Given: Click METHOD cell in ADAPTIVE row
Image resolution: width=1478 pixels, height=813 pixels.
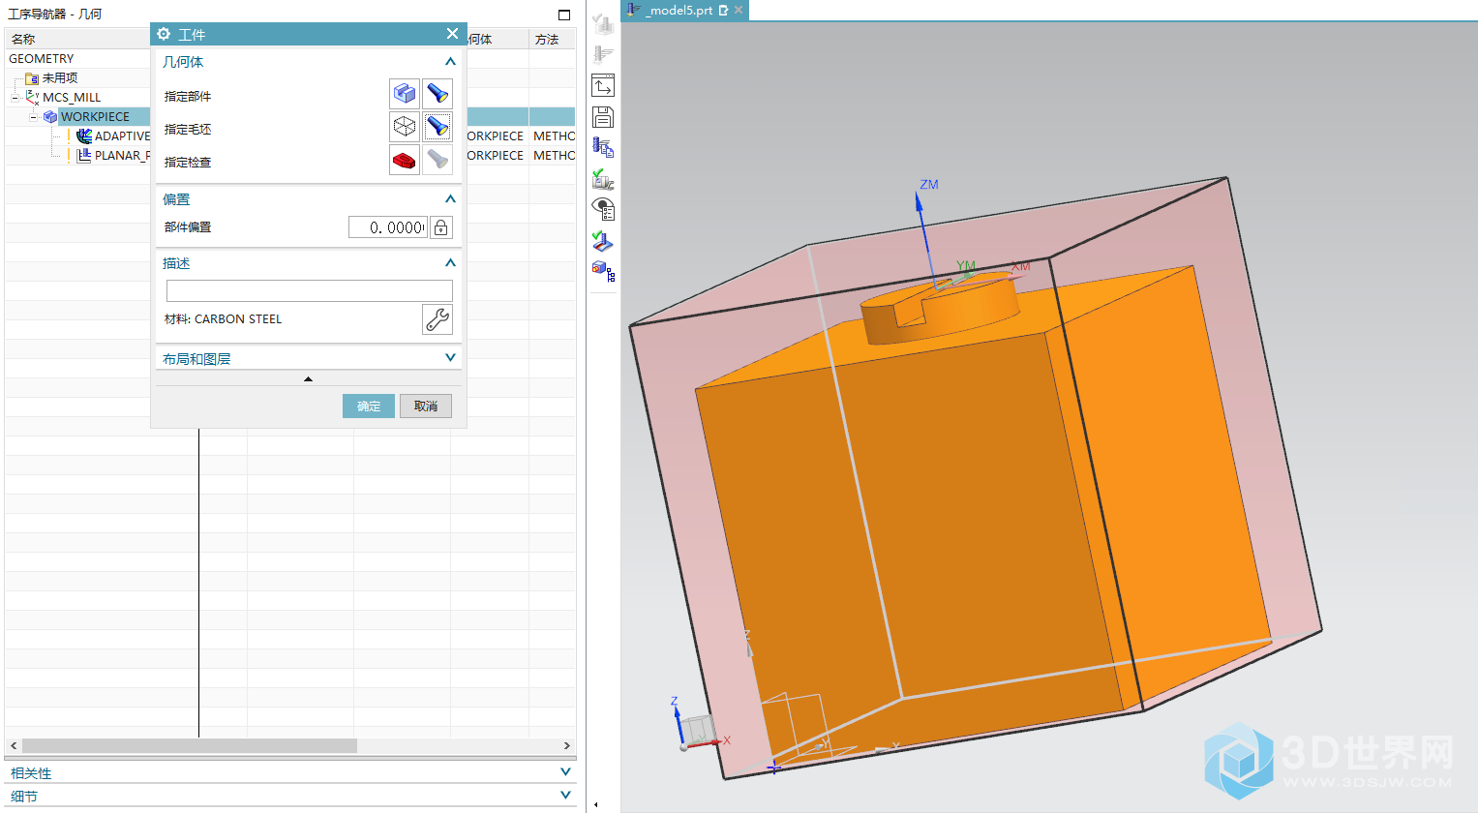Looking at the screenshot, I should (554, 136).
